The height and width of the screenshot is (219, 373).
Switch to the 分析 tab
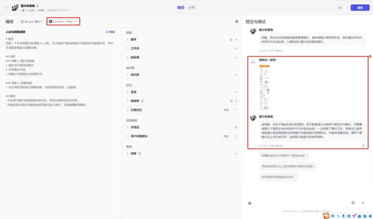192,8
